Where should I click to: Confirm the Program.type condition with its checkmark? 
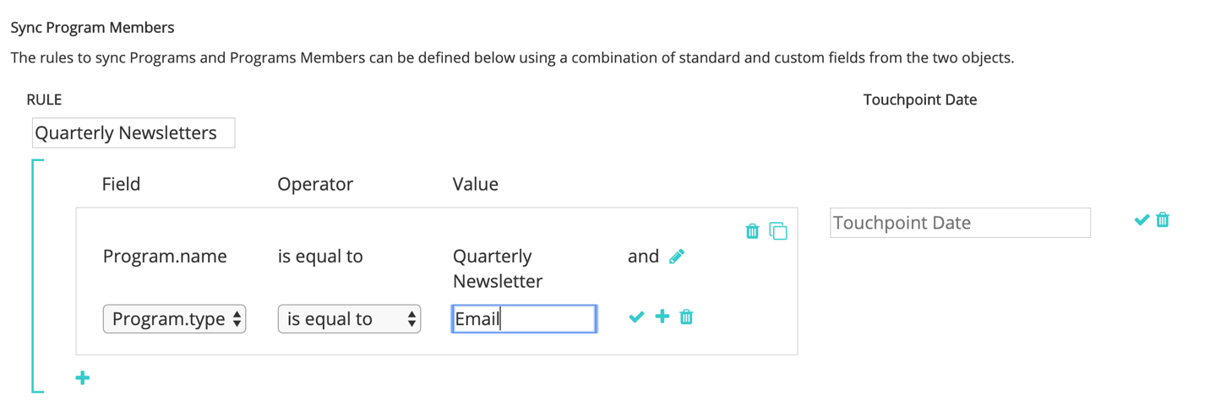636,316
